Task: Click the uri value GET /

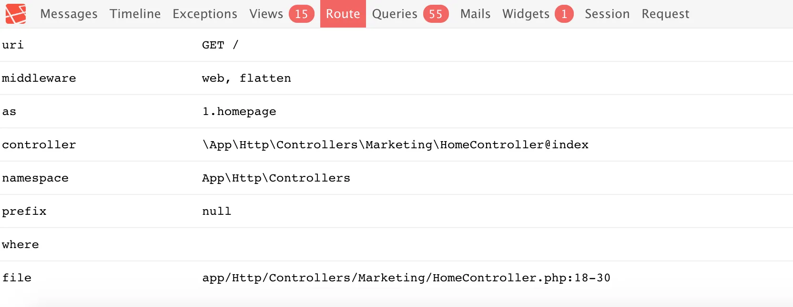Action: pyautogui.click(x=220, y=45)
